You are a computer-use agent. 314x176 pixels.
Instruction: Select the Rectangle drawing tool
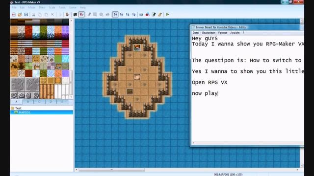95,14
